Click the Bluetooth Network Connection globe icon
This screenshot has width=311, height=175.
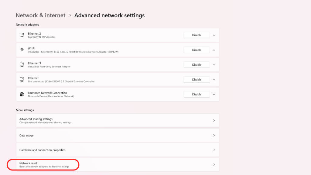22,94
